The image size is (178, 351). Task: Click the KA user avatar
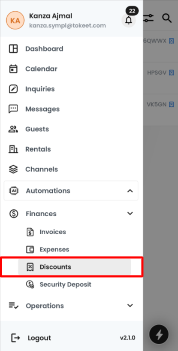pos(15,20)
